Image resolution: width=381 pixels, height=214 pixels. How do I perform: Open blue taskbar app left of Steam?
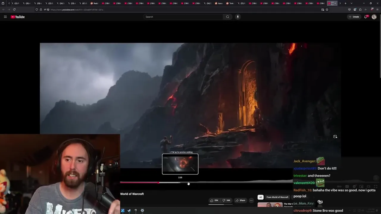(123, 210)
